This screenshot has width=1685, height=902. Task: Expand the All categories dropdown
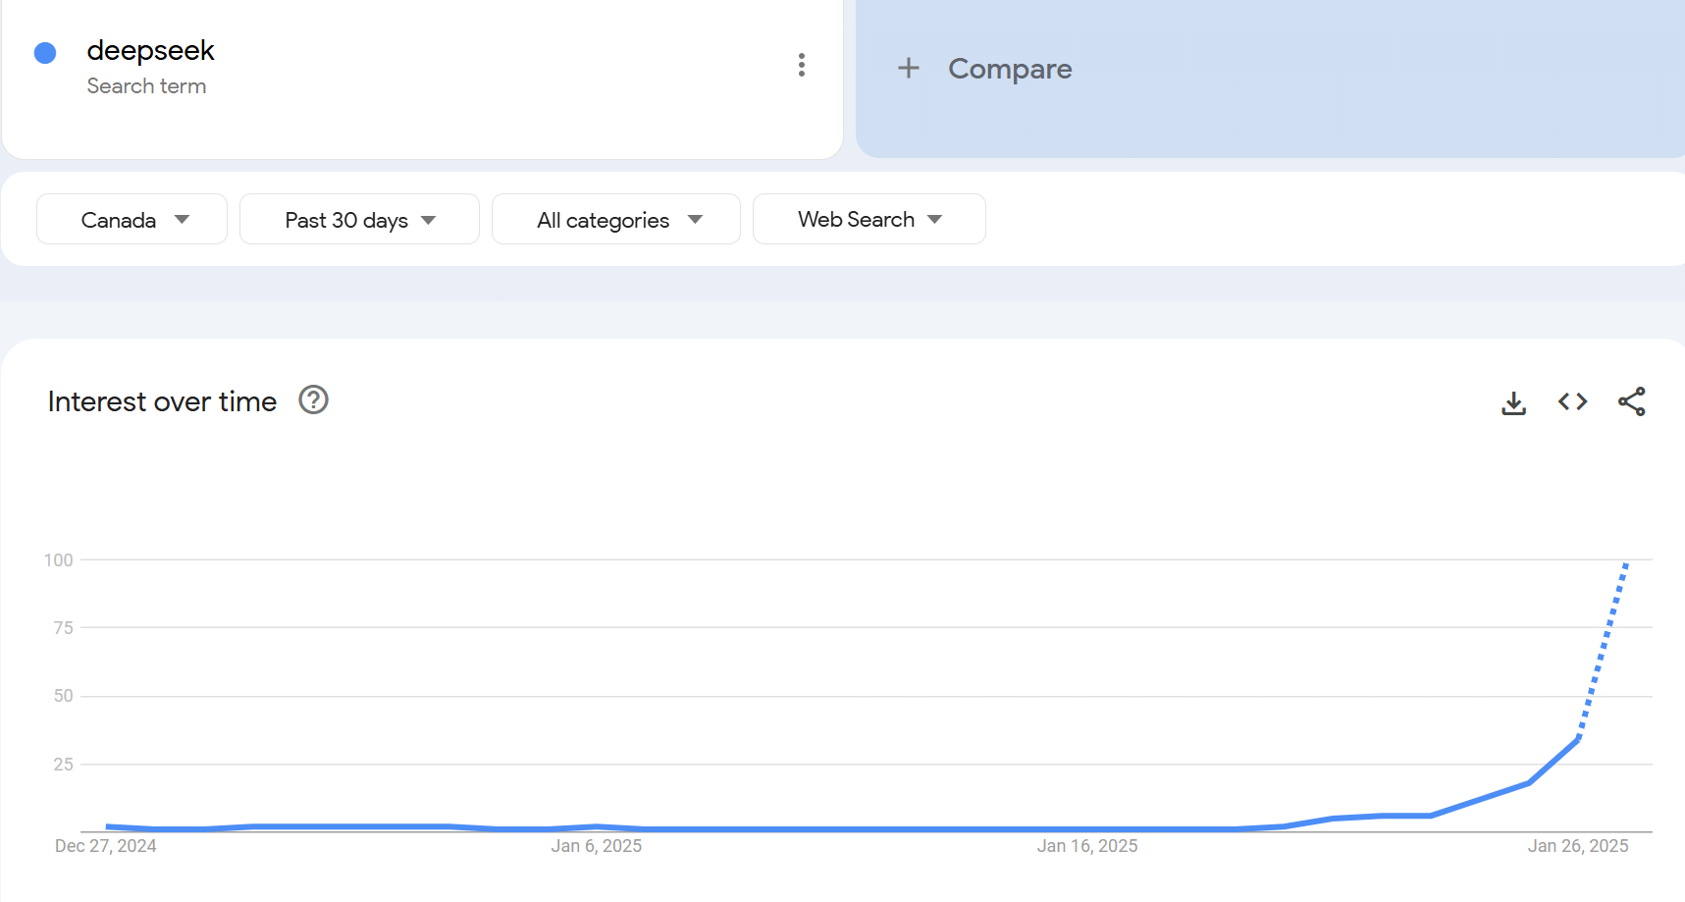615,219
